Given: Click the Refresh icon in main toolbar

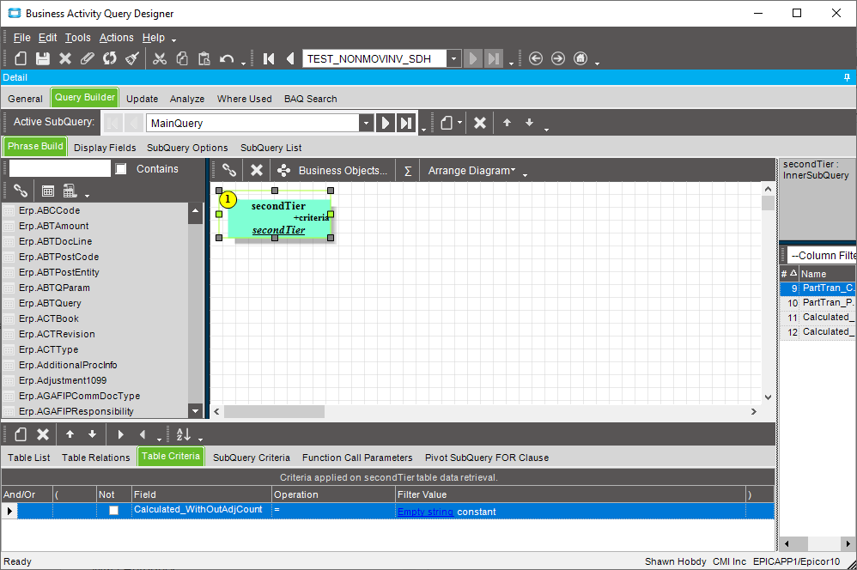Looking at the screenshot, I should point(110,58).
